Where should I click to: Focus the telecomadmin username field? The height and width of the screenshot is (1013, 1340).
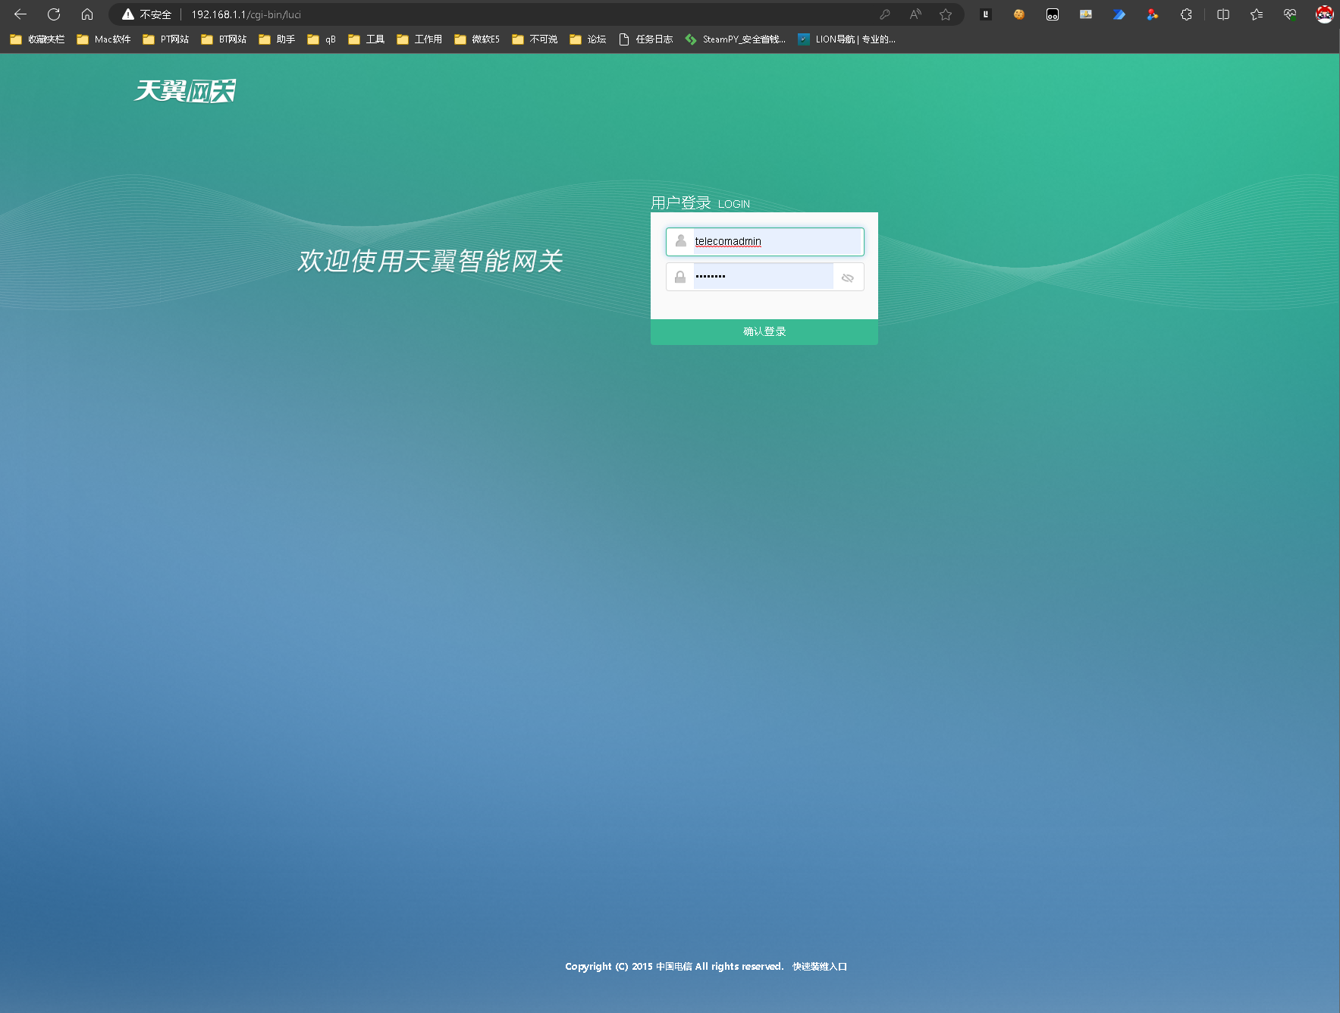tap(775, 242)
